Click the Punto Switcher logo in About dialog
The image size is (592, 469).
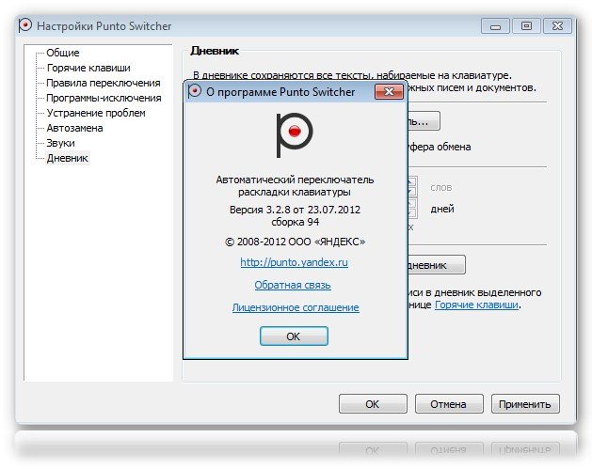(x=295, y=134)
